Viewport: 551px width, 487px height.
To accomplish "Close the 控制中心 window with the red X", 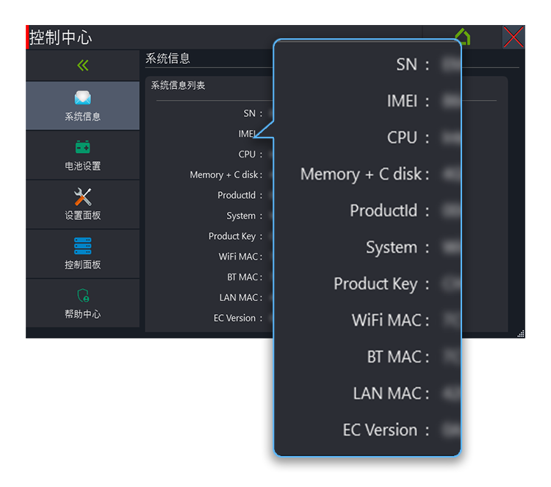I will (514, 37).
